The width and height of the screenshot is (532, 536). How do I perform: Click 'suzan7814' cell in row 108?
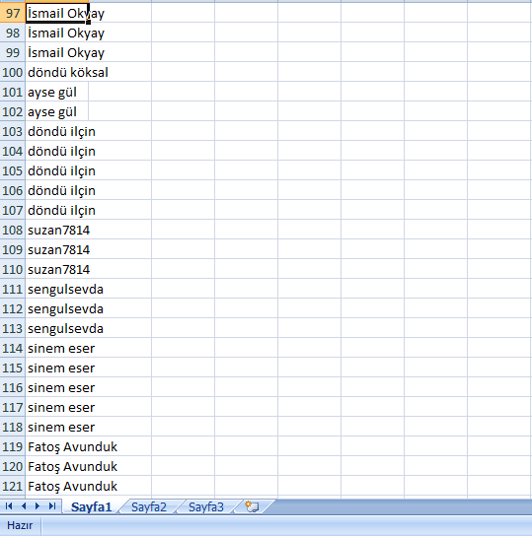coord(57,230)
